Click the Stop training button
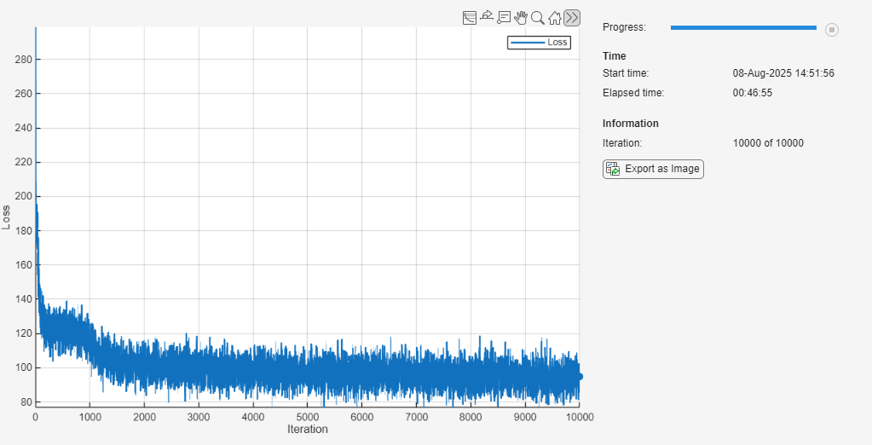 click(831, 30)
